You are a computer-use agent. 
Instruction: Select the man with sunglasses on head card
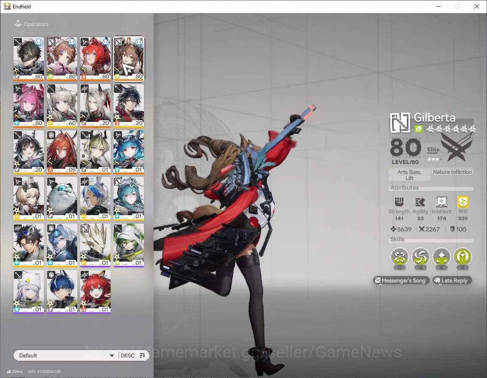[29, 245]
